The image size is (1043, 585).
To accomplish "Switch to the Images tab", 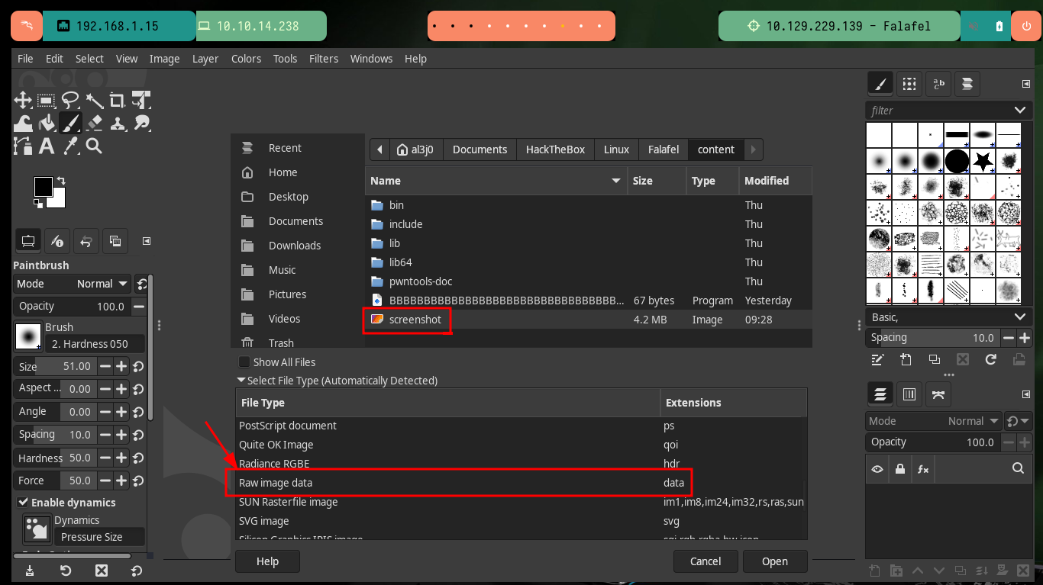I will [115, 241].
